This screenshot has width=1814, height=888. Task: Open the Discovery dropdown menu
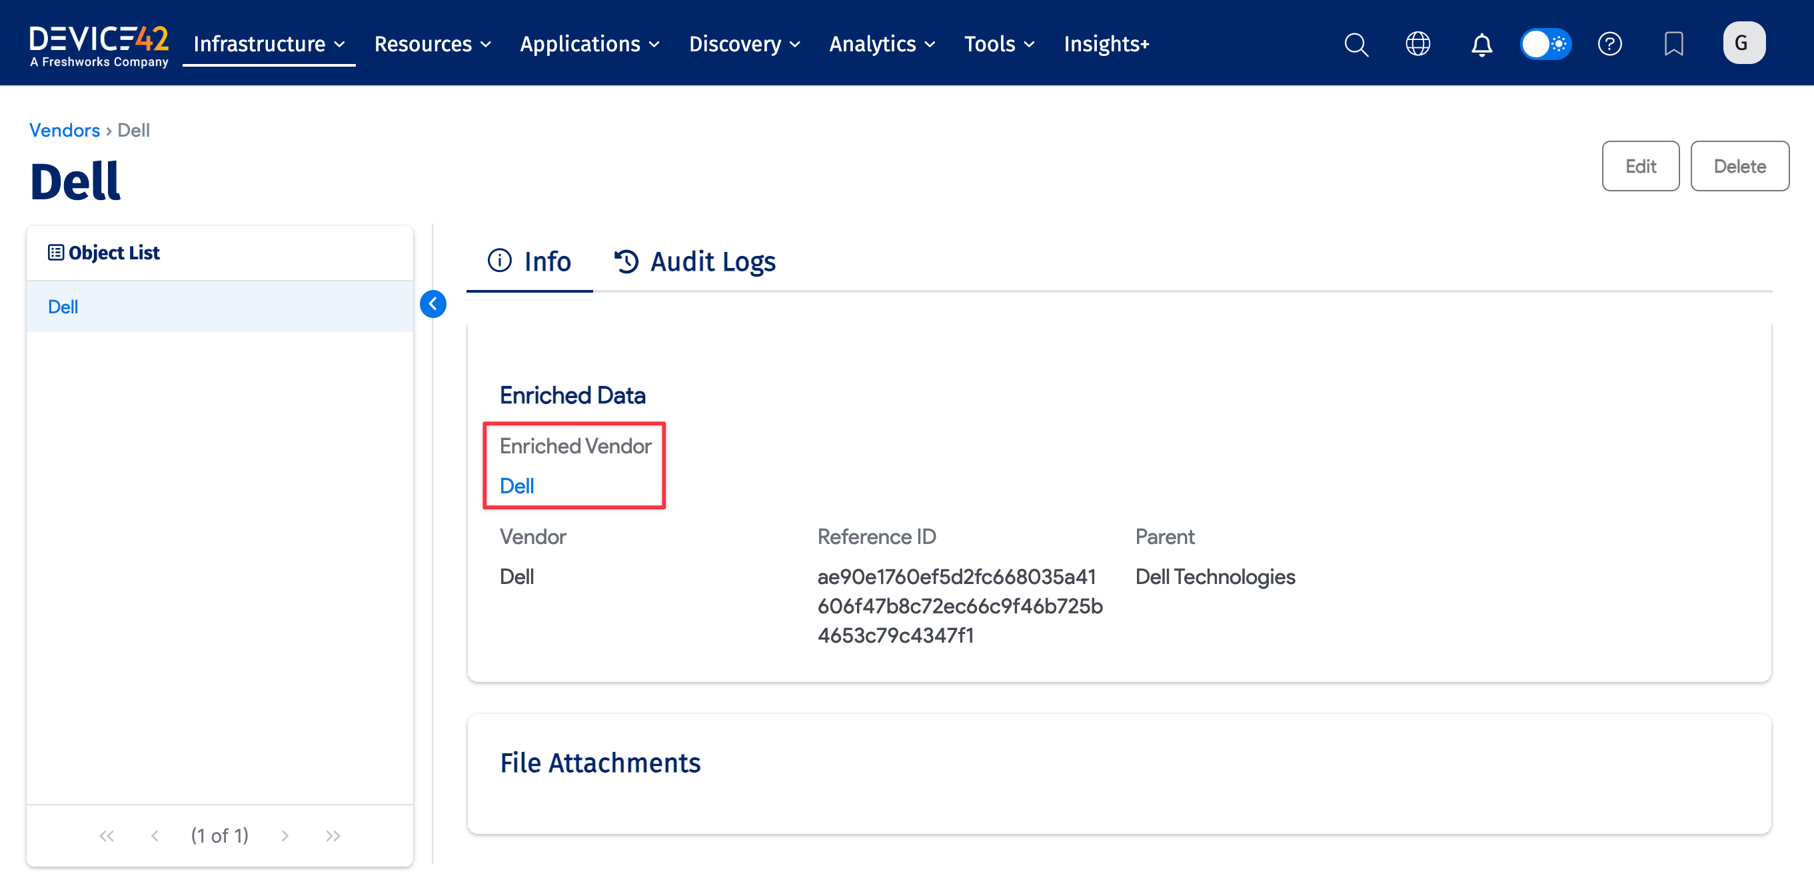point(744,43)
